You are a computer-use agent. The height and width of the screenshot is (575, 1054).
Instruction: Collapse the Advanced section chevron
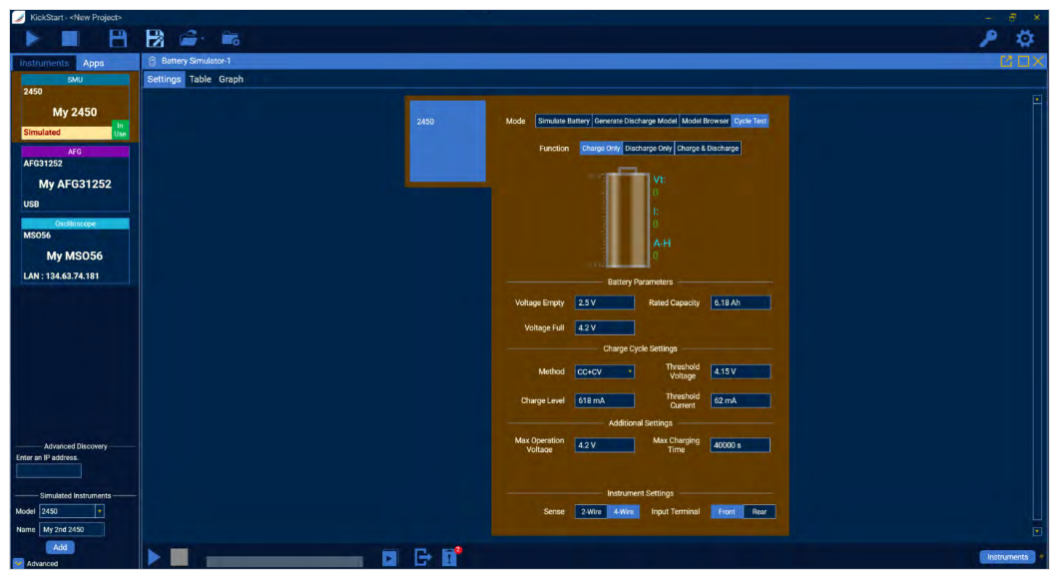pos(19,564)
